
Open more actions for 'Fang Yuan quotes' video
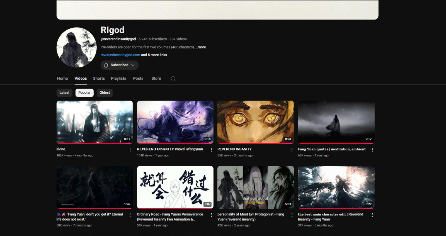click(372, 150)
